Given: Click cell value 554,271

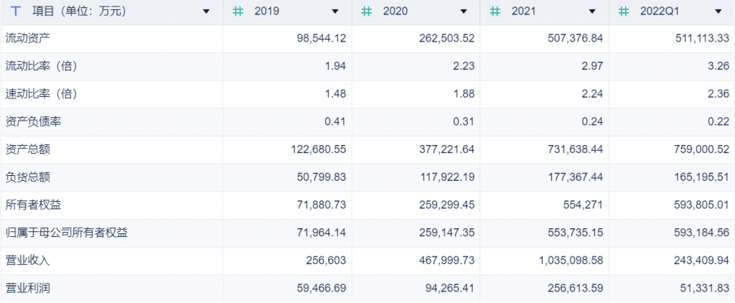Looking at the screenshot, I should 584,205.
